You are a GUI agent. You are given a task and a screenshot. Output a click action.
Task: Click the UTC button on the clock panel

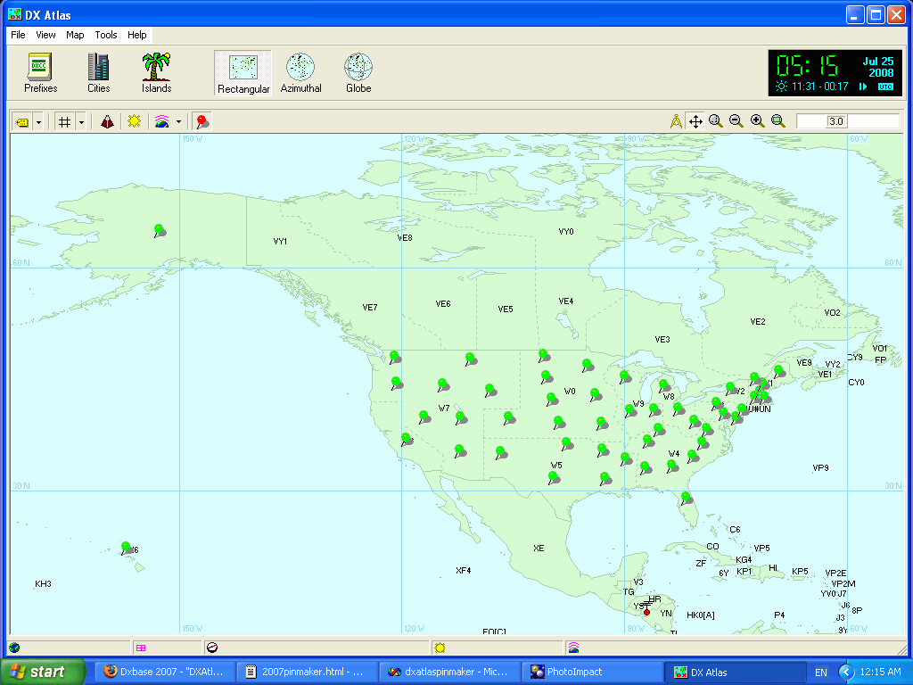click(x=884, y=87)
